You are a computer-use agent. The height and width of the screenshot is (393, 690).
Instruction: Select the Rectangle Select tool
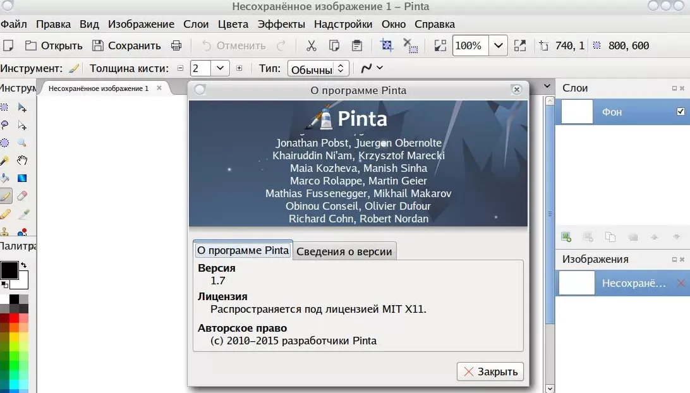tap(4, 107)
